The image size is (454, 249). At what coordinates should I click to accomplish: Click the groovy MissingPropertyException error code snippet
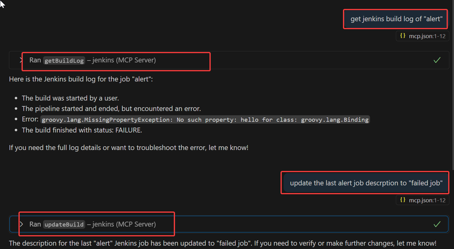tap(205, 120)
